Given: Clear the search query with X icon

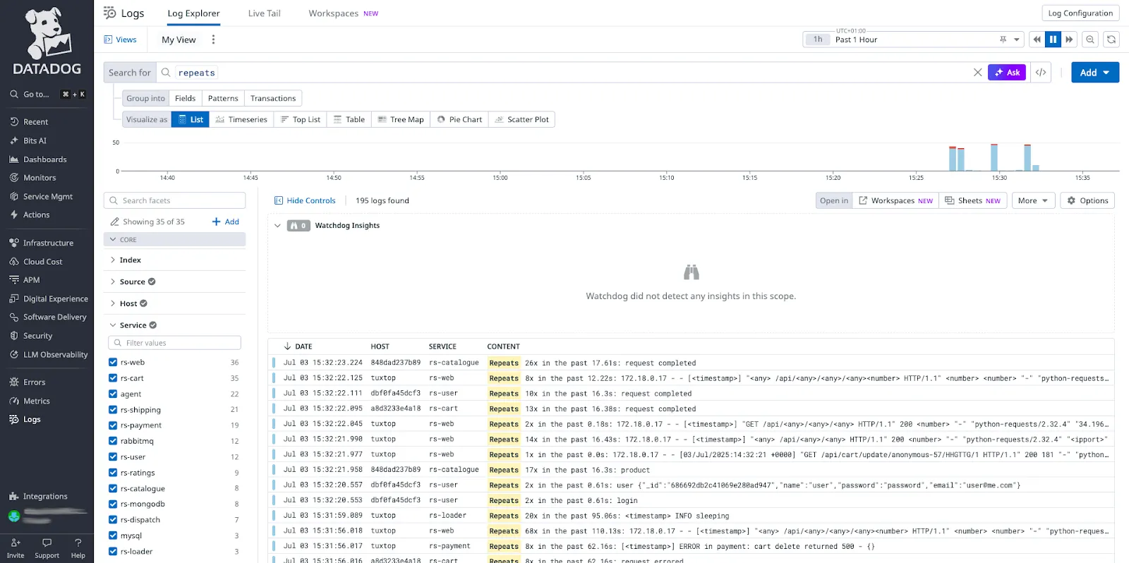Looking at the screenshot, I should pos(977,73).
